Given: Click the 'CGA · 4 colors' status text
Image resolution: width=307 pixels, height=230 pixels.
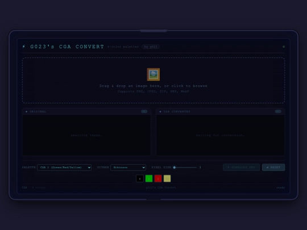Looking at the screenshot, I should coord(34,187).
